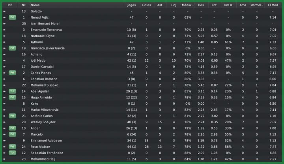Click the Tut badge beside Abel Aguilar
Viewport: 284px width, 164px height.
click(12, 91)
